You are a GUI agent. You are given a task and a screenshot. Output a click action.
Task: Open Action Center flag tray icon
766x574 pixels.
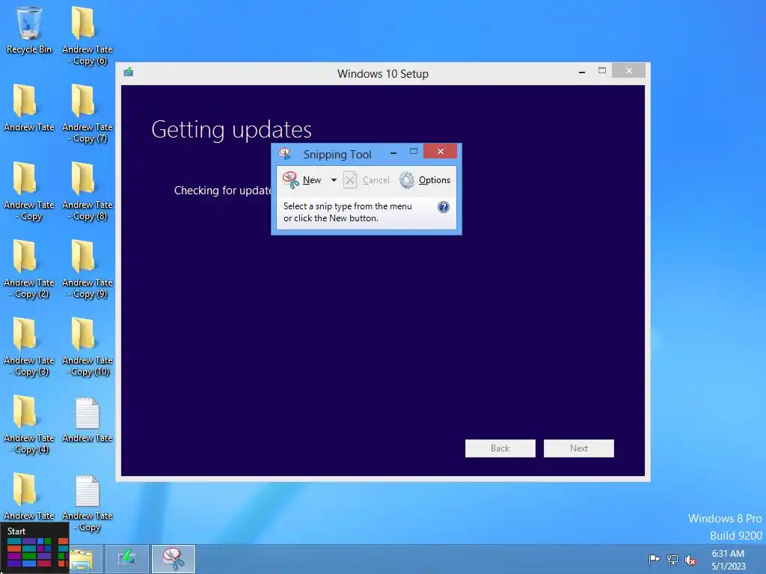click(654, 559)
